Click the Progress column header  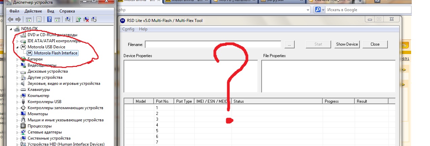pos(339,101)
